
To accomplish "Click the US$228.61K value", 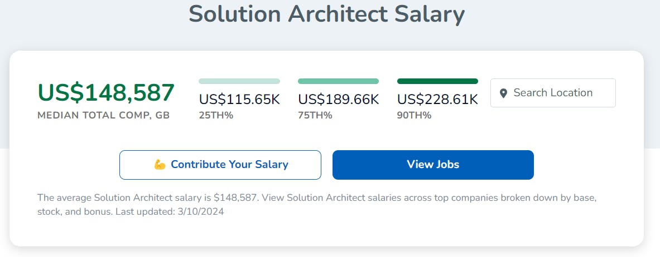I will 437,100.
